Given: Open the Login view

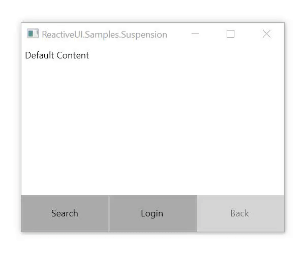Looking at the screenshot, I should (x=152, y=213).
